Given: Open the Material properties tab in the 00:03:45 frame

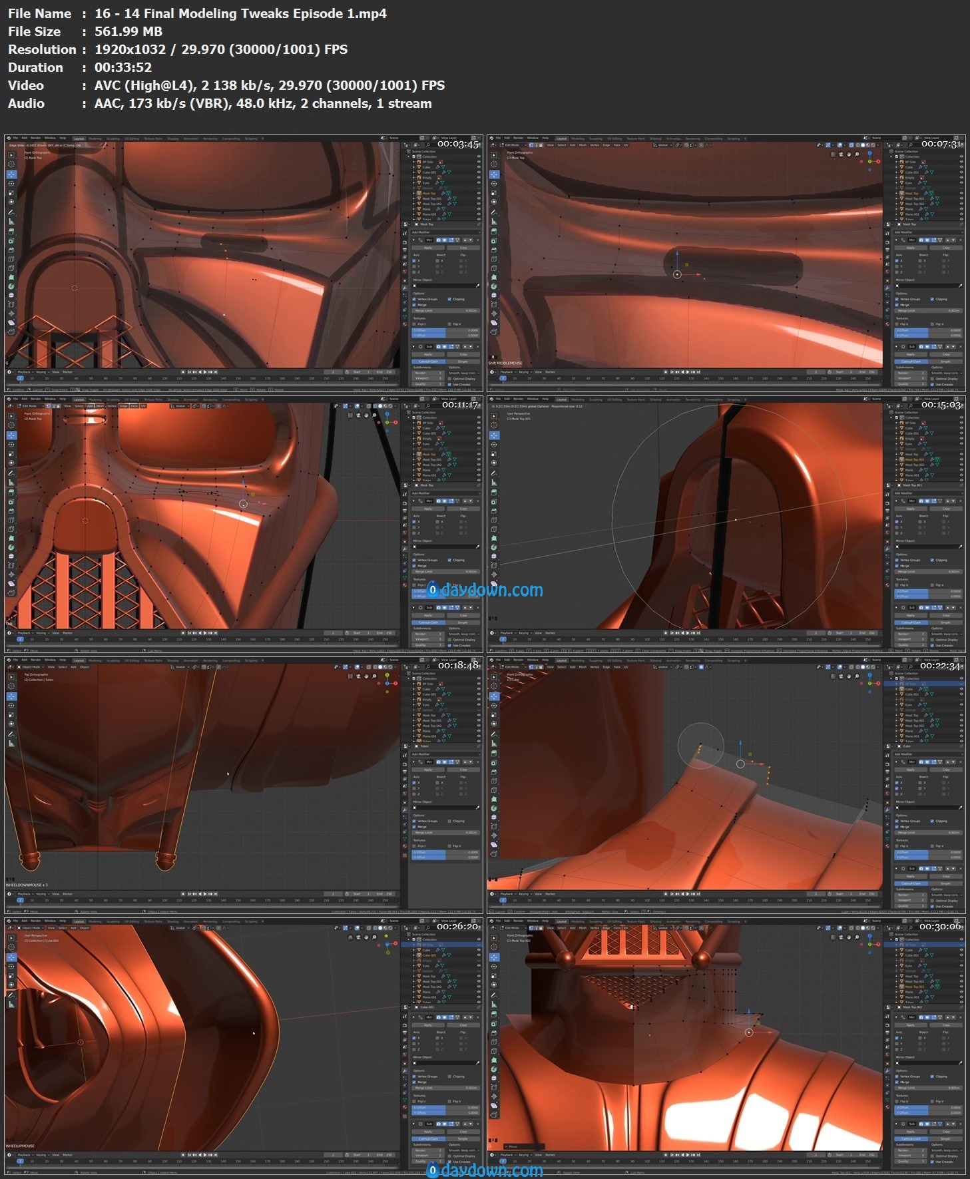Looking at the screenshot, I should (x=405, y=324).
